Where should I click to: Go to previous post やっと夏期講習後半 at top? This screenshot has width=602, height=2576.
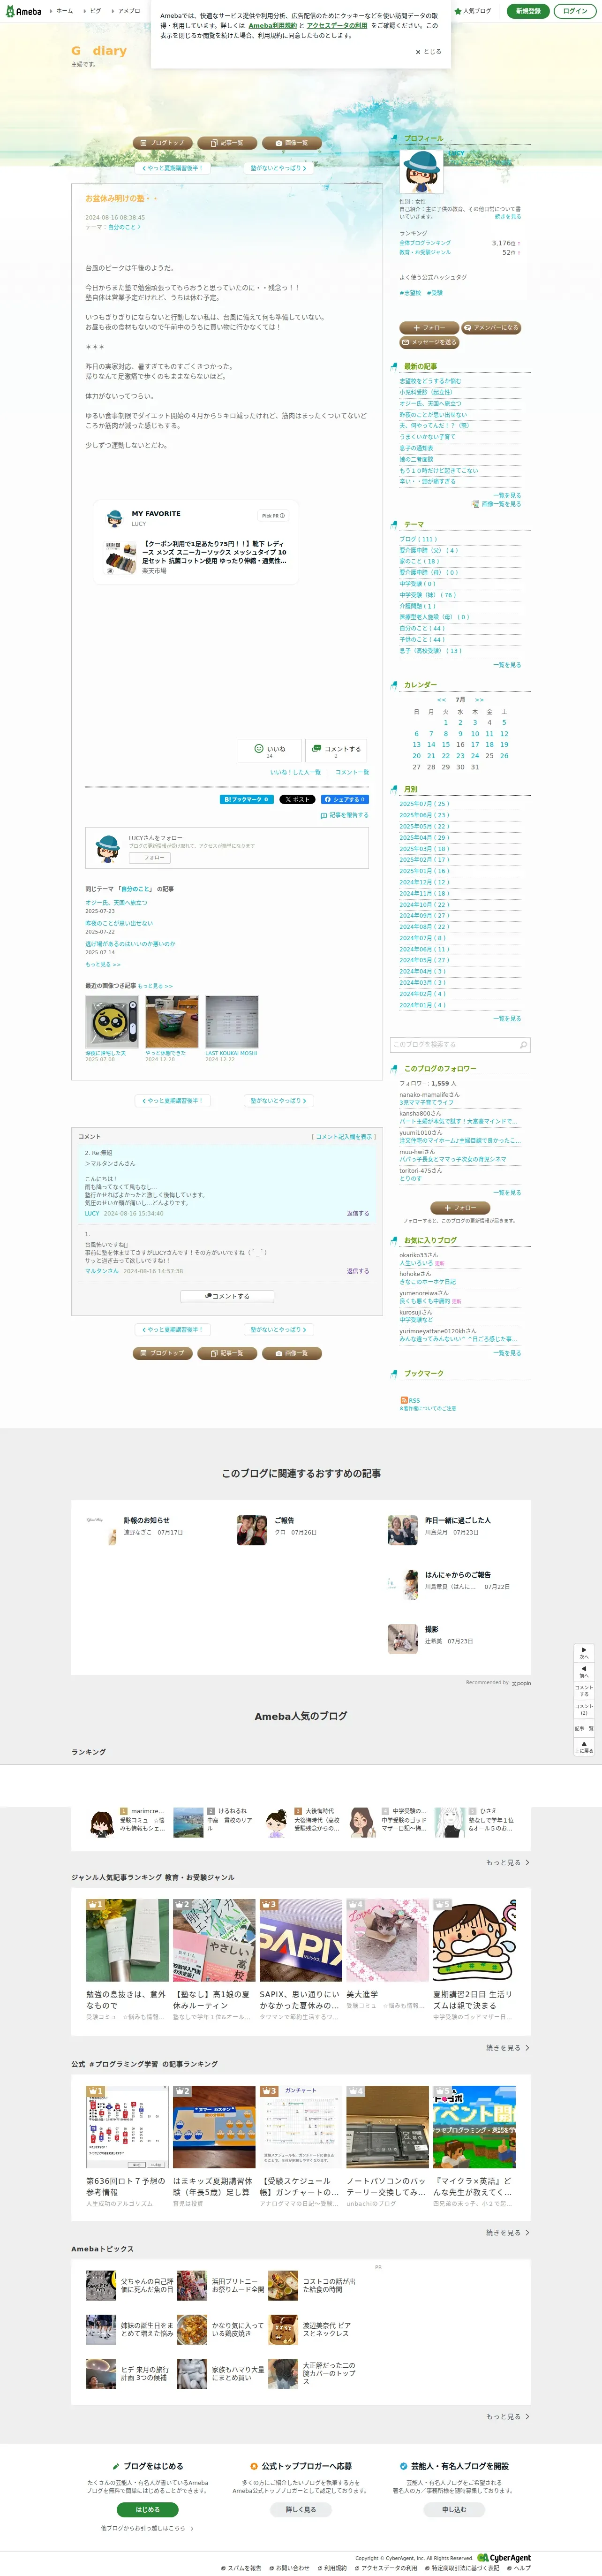pyautogui.click(x=172, y=168)
